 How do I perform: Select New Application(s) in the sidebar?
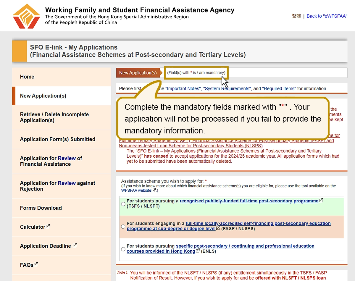coord(62,96)
